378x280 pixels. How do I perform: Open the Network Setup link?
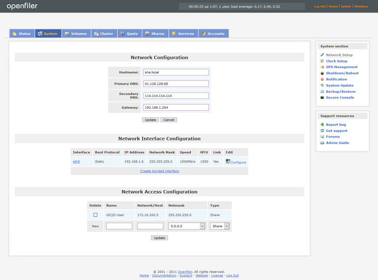click(x=339, y=55)
